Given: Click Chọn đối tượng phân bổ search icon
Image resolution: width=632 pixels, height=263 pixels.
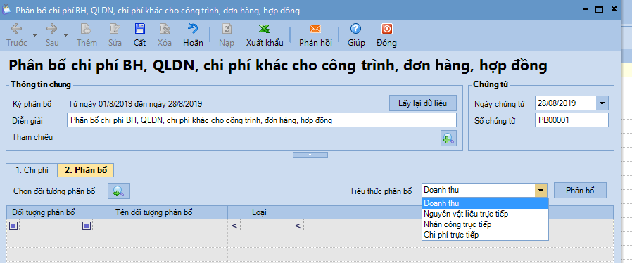Looking at the screenshot, I should click(118, 191).
